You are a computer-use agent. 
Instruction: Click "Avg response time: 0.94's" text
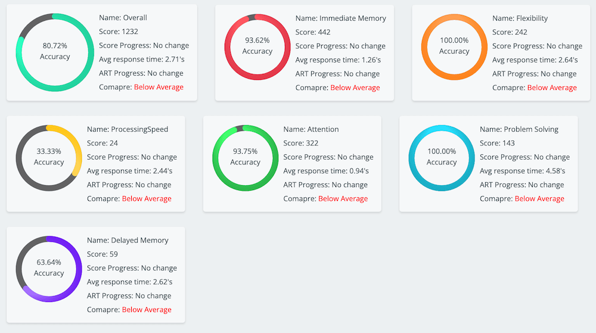click(x=326, y=171)
